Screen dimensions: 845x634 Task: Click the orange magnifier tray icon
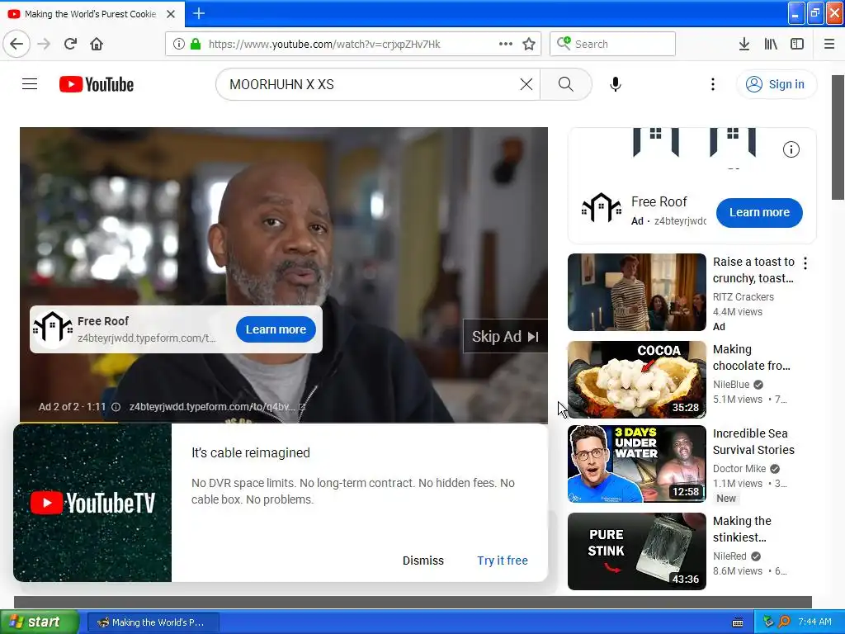click(x=784, y=622)
